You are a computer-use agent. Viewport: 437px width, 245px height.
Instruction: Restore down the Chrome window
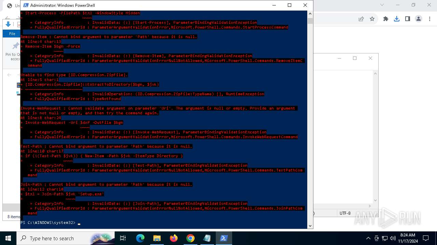[x=413, y=5]
